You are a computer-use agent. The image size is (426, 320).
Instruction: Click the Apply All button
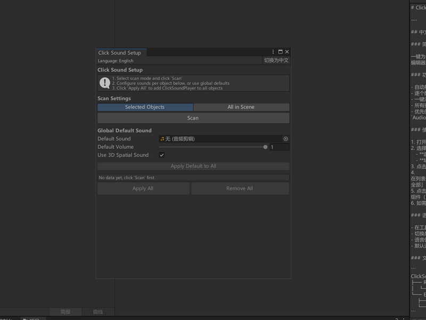[143, 188]
